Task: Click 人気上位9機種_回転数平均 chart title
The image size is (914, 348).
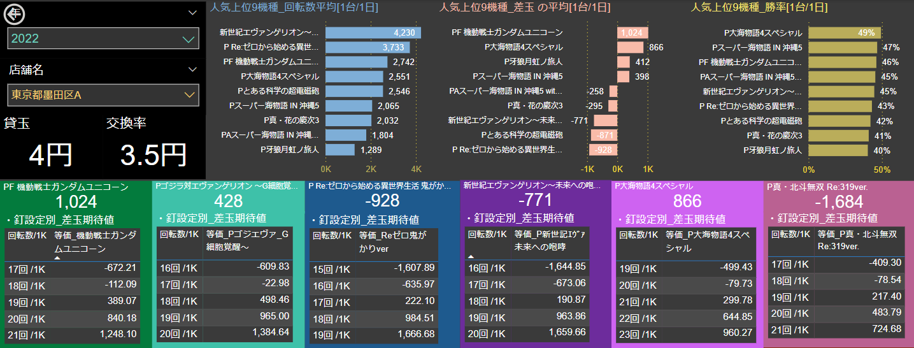Action: 294,8
